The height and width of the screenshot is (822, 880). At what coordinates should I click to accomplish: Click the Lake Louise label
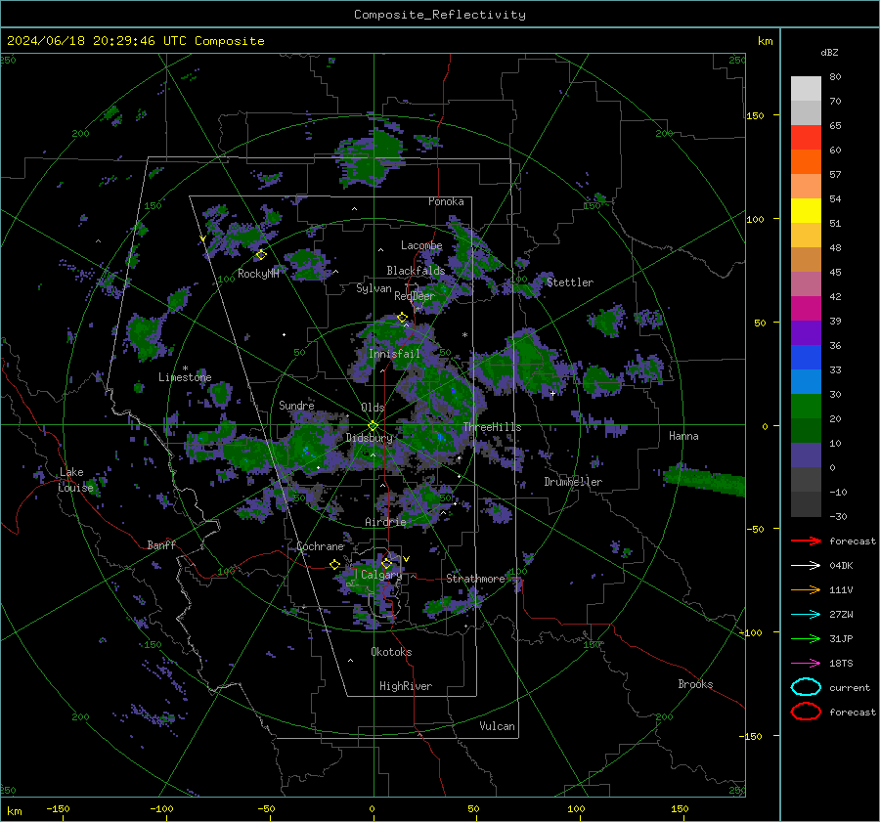[75, 480]
